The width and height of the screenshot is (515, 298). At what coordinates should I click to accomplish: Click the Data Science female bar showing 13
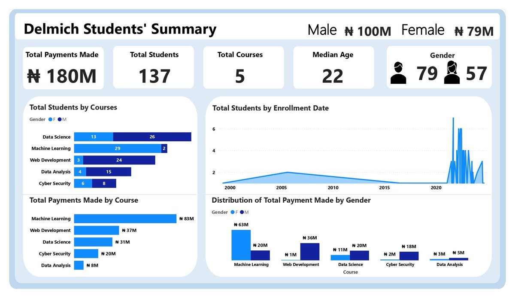(x=94, y=137)
